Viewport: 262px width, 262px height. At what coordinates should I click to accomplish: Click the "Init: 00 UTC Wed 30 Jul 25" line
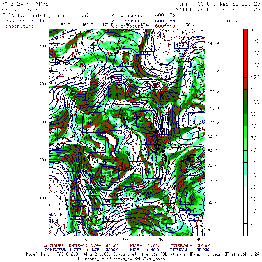[x=220, y=4]
